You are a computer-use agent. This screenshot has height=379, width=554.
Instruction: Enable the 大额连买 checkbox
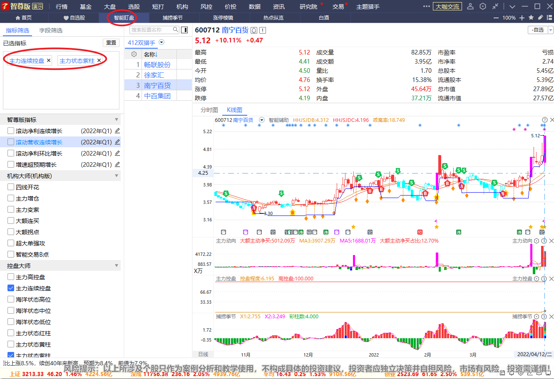11,220
